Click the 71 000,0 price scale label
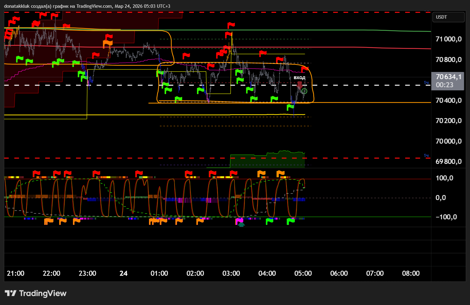Image resolution: width=470 pixels, height=305 pixels. (448, 39)
